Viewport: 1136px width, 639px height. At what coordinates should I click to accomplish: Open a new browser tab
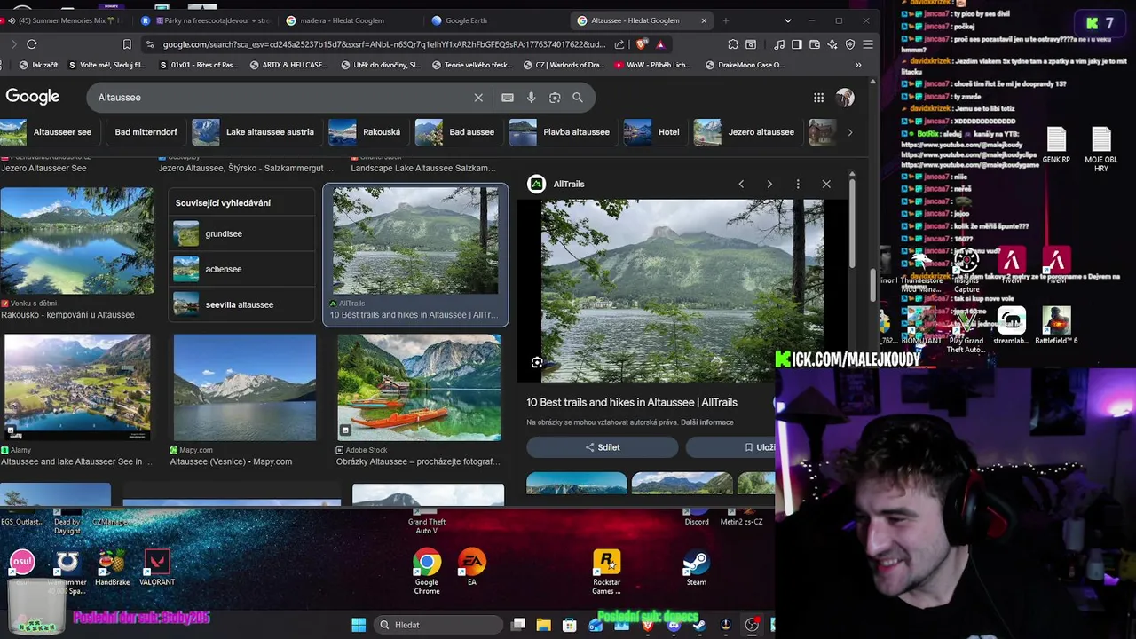click(x=726, y=20)
